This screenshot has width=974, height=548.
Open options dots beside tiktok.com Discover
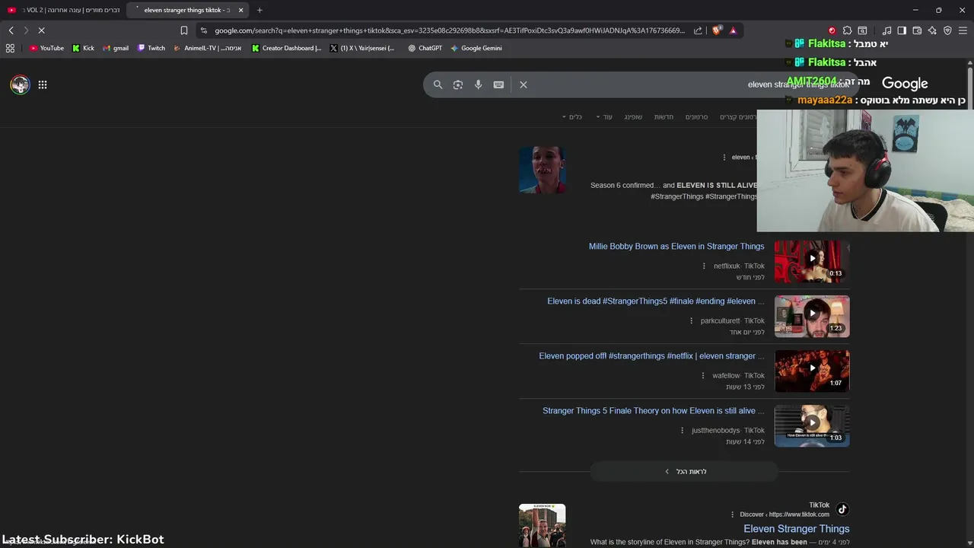pyautogui.click(x=733, y=515)
